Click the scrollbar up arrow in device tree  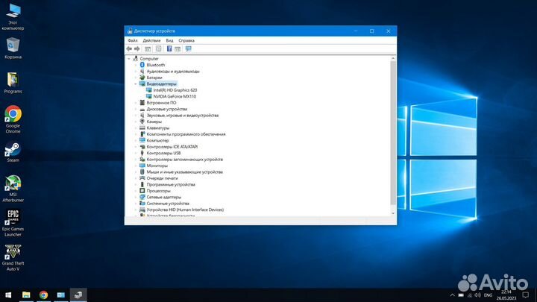coord(393,59)
